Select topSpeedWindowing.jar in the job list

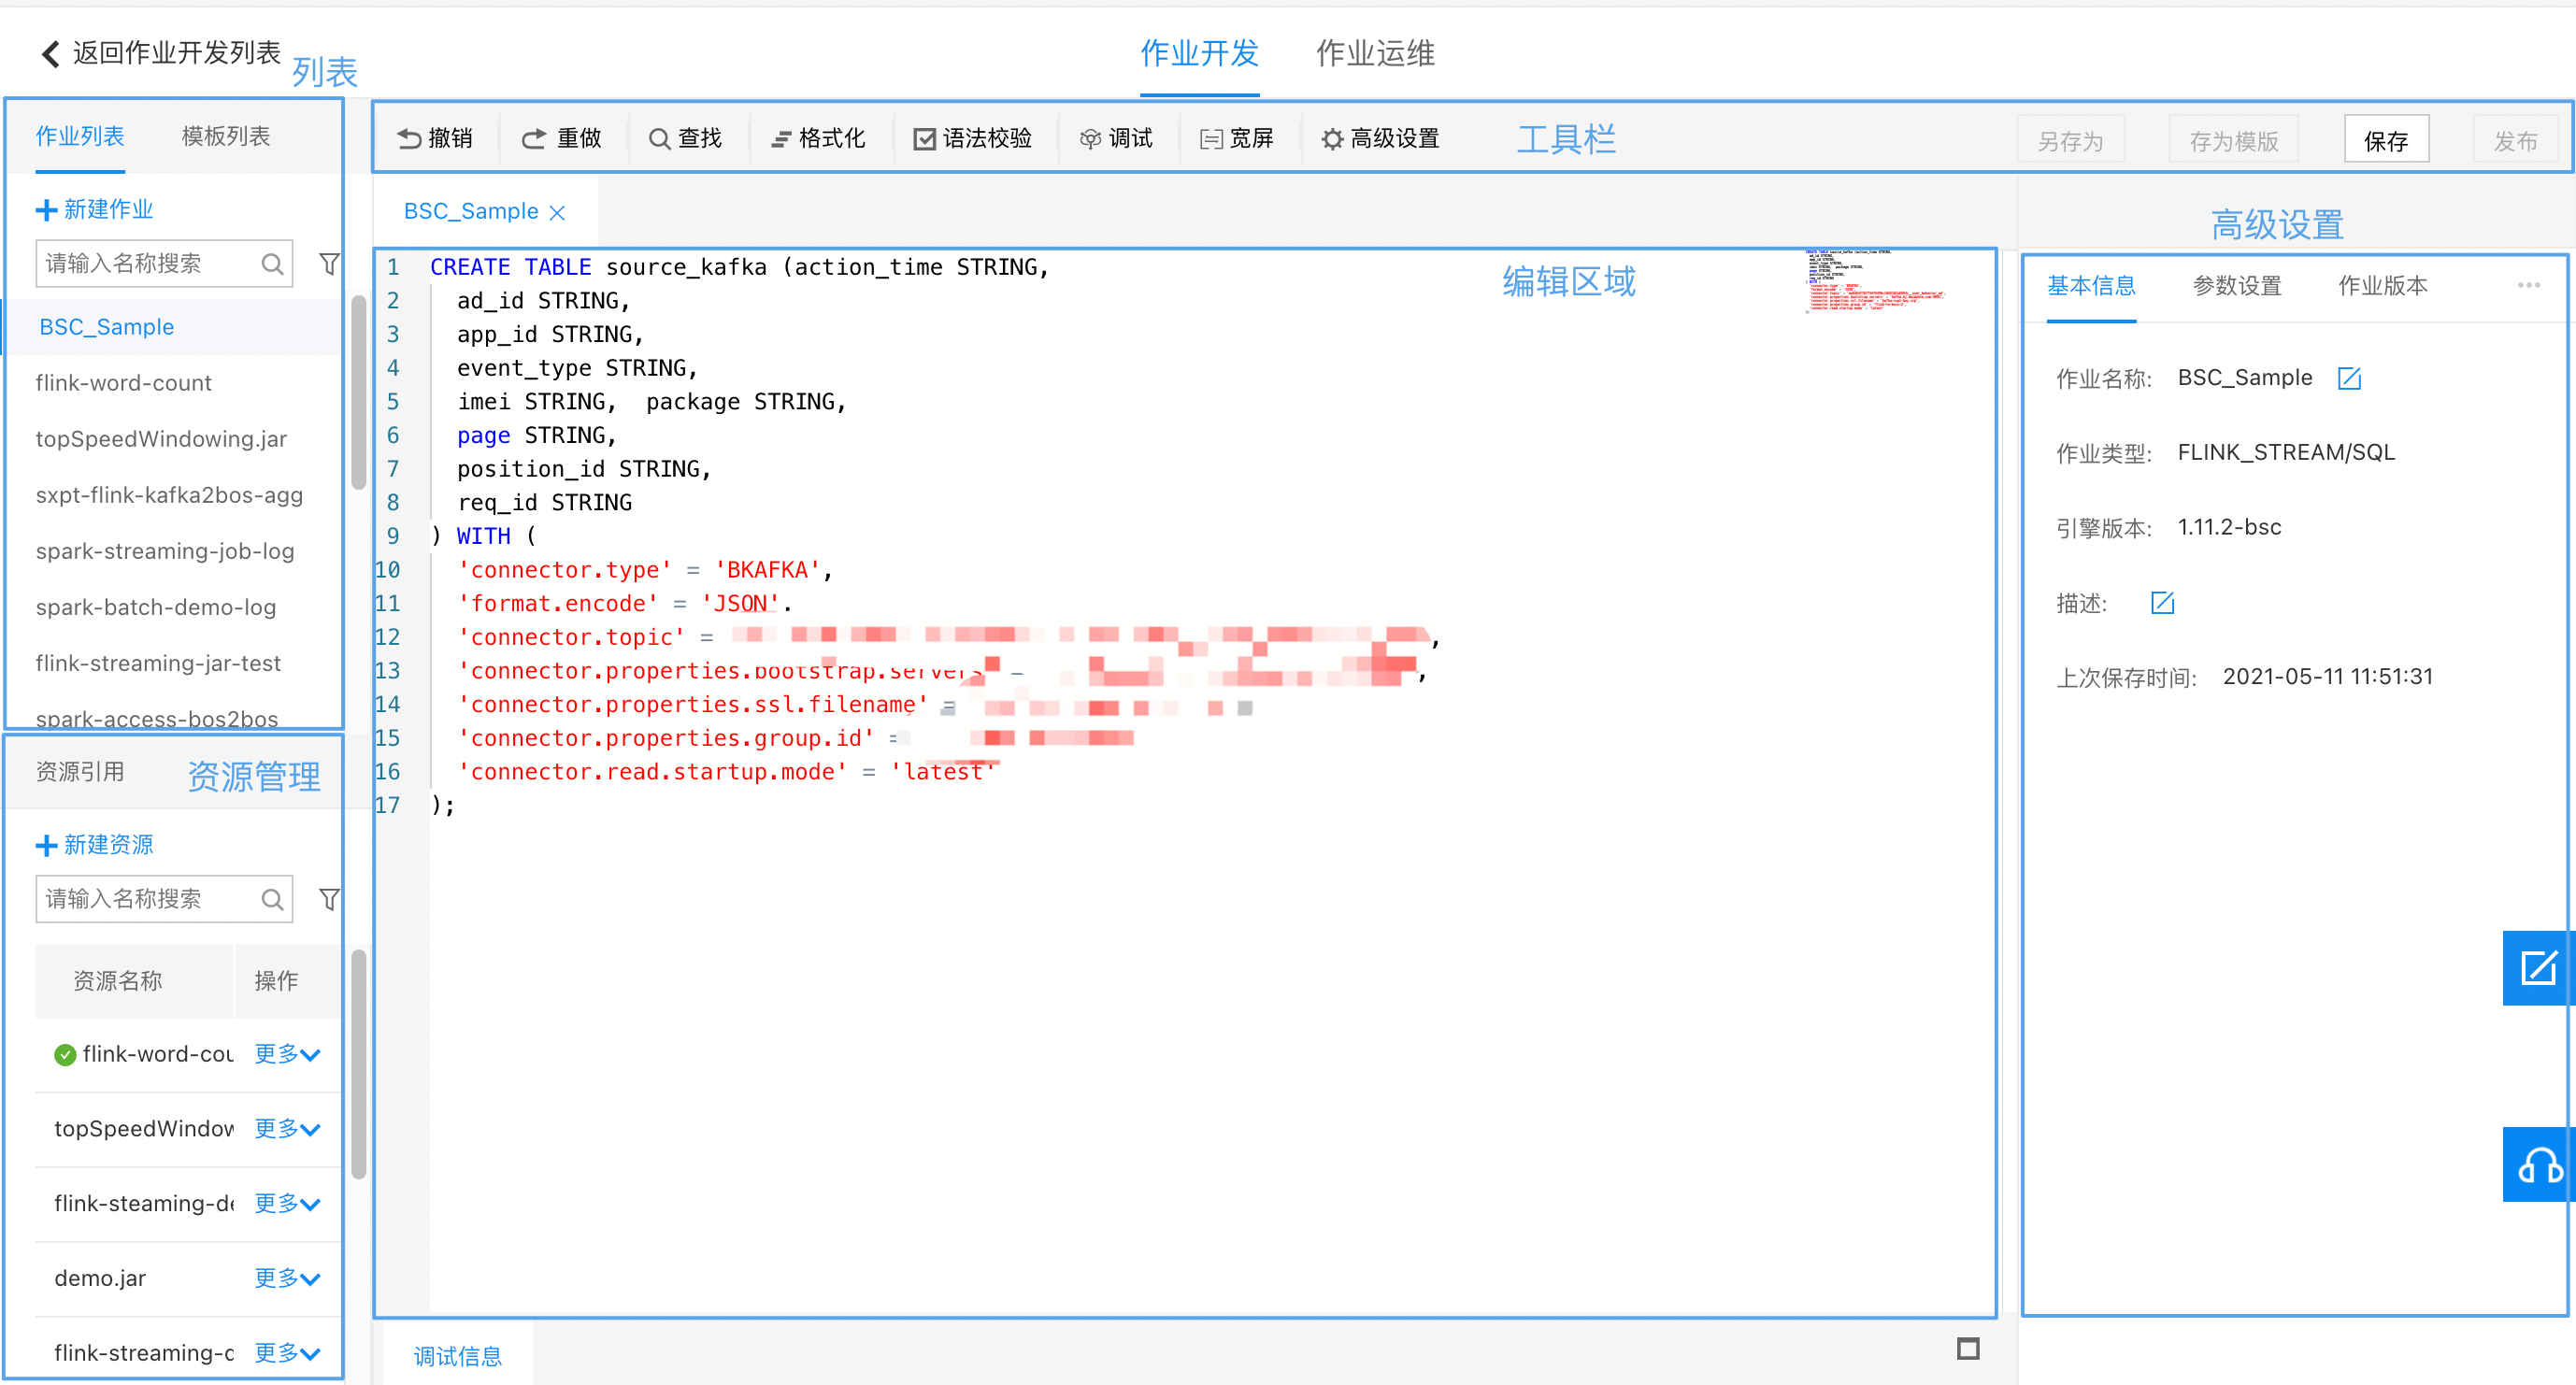161,439
